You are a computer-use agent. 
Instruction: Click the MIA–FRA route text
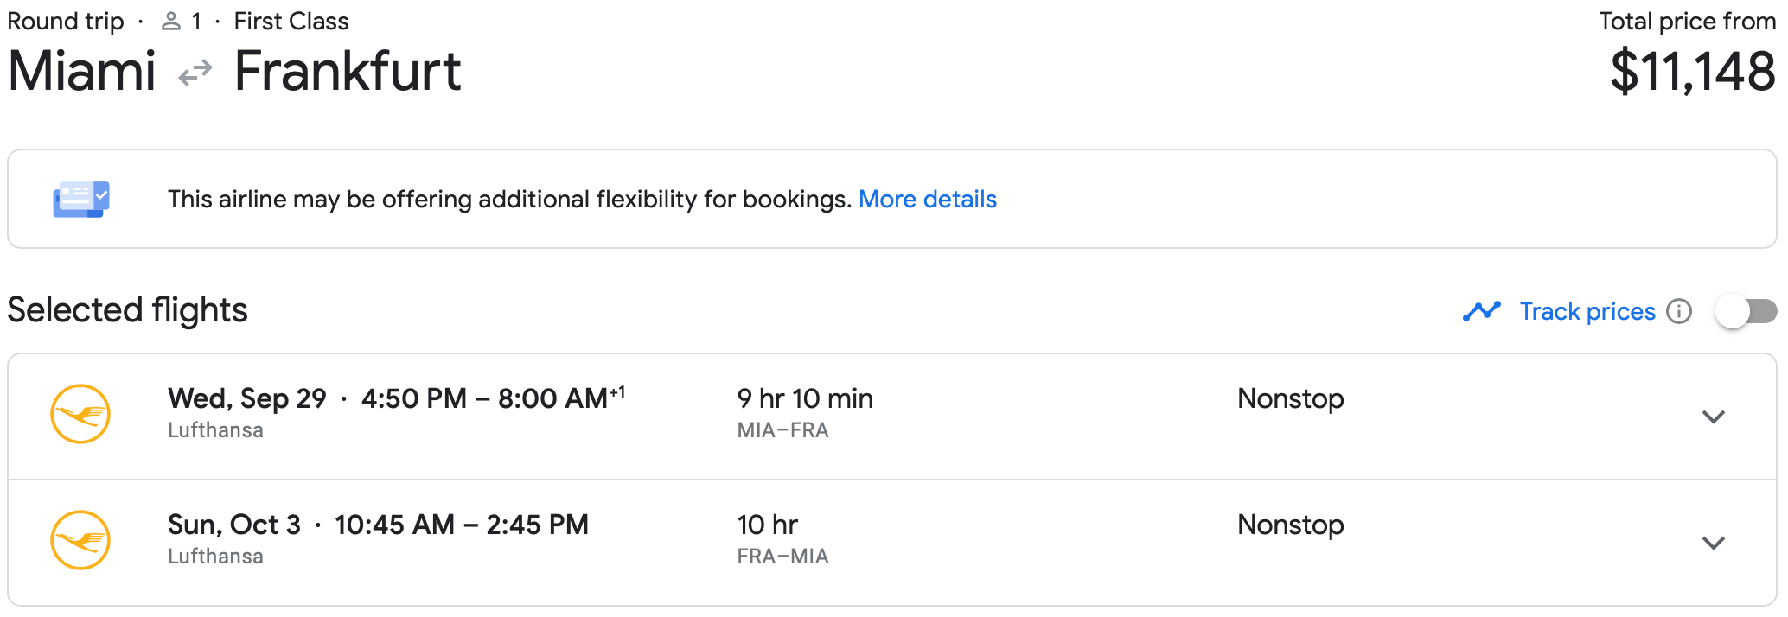782,430
